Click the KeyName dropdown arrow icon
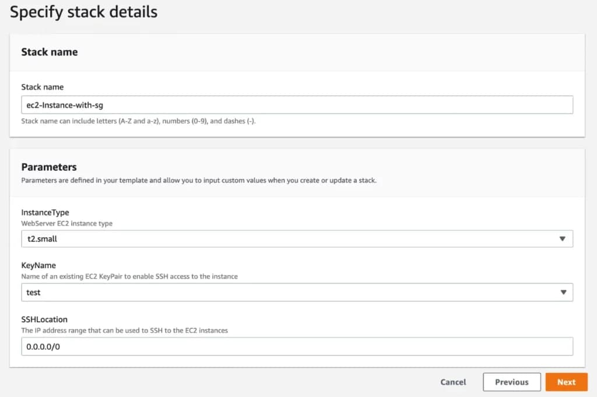 (x=563, y=292)
